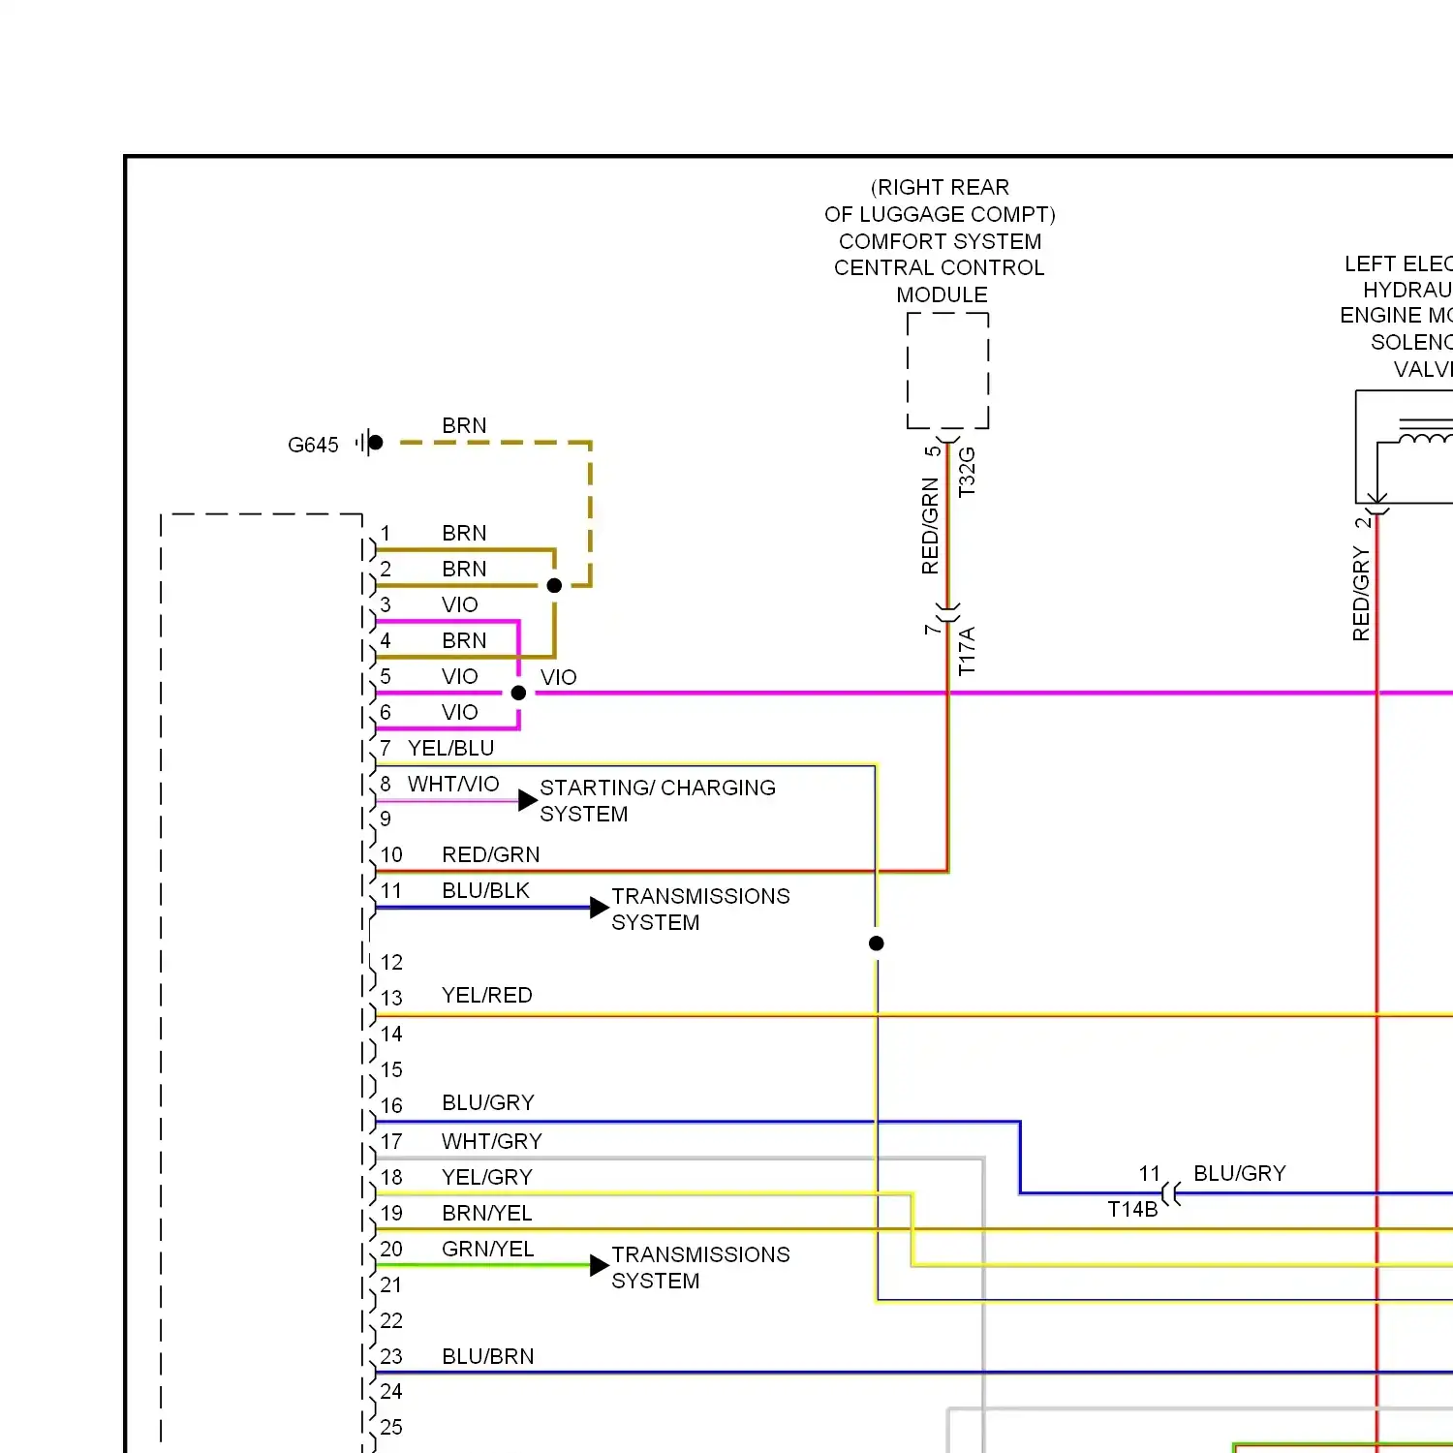Click pin 19 BRN/YEL wire label

click(x=487, y=1213)
